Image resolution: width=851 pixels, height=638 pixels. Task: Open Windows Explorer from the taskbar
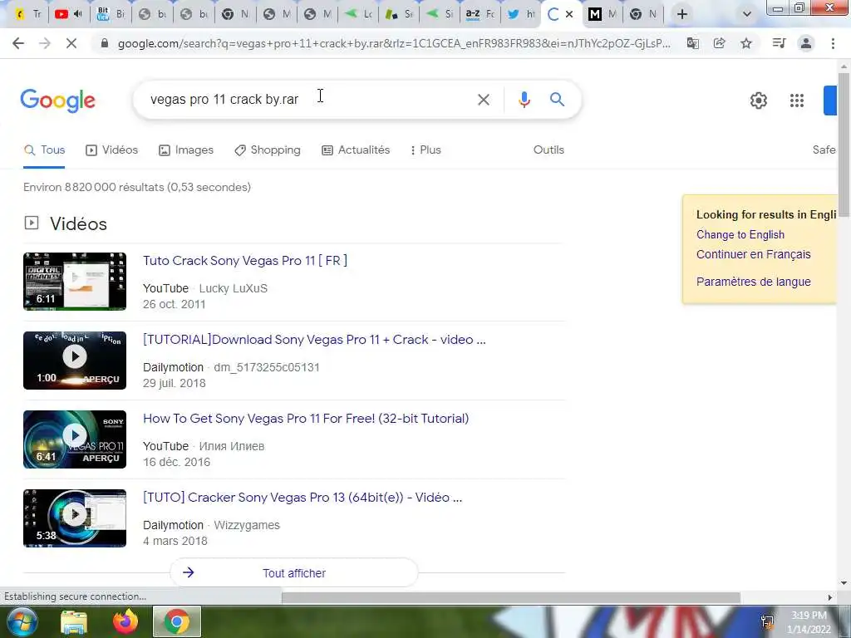74,622
